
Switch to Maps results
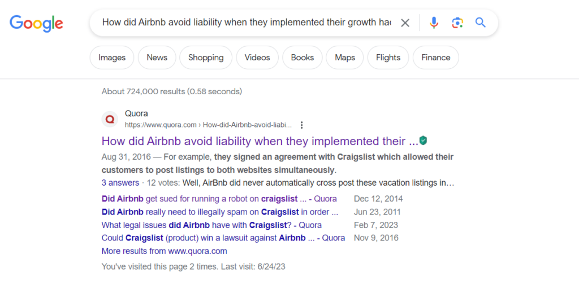pyautogui.click(x=345, y=58)
